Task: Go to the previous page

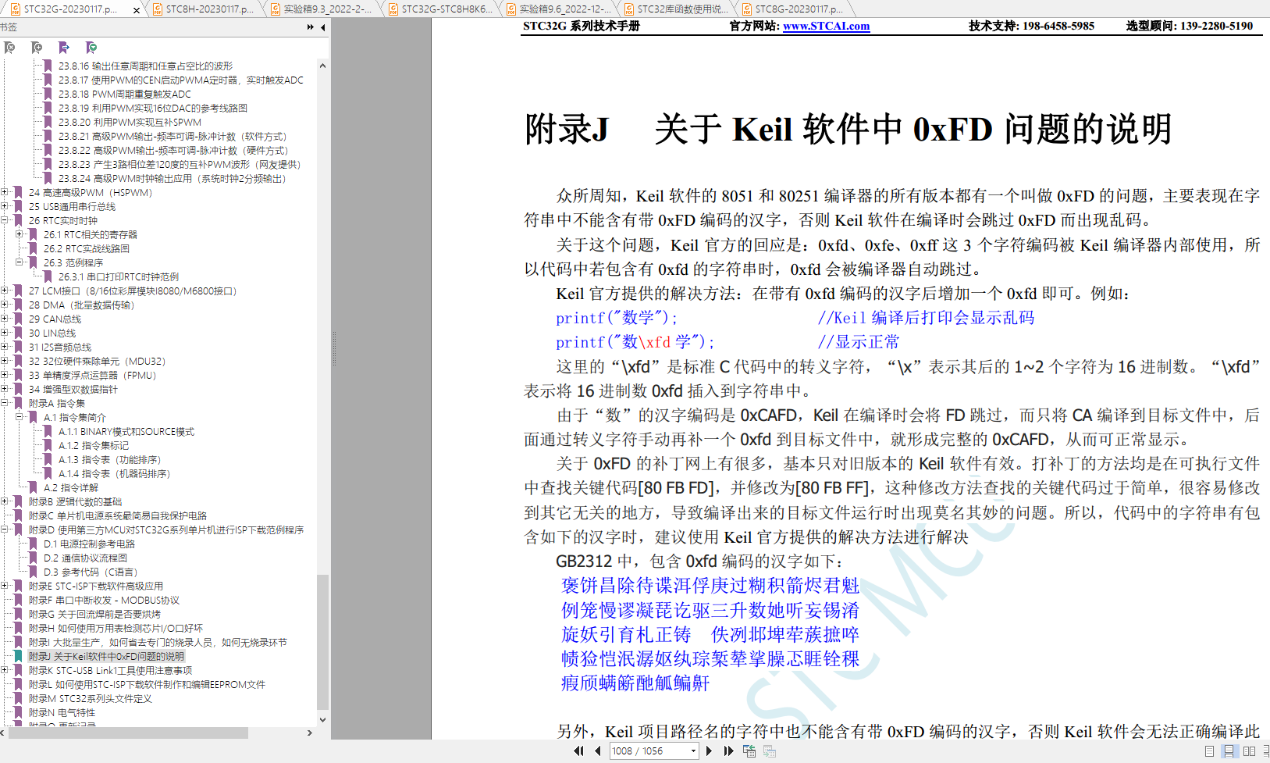Action: point(597,751)
